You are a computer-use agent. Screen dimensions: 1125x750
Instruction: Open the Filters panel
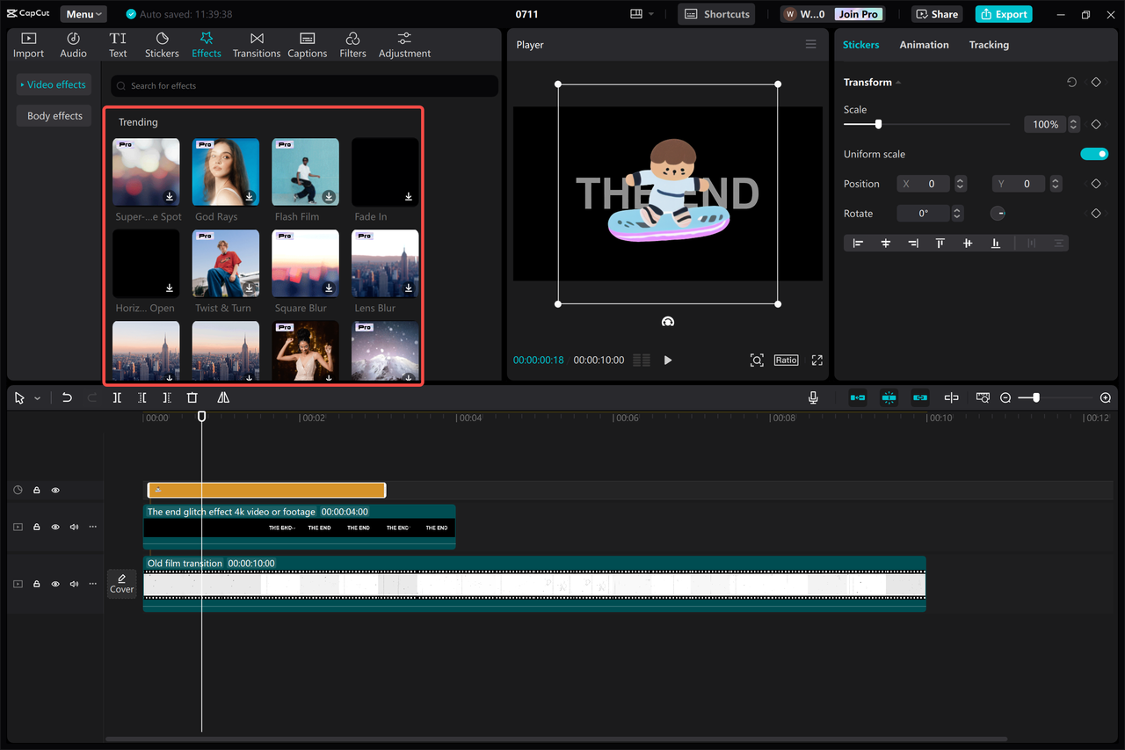pos(352,45)
